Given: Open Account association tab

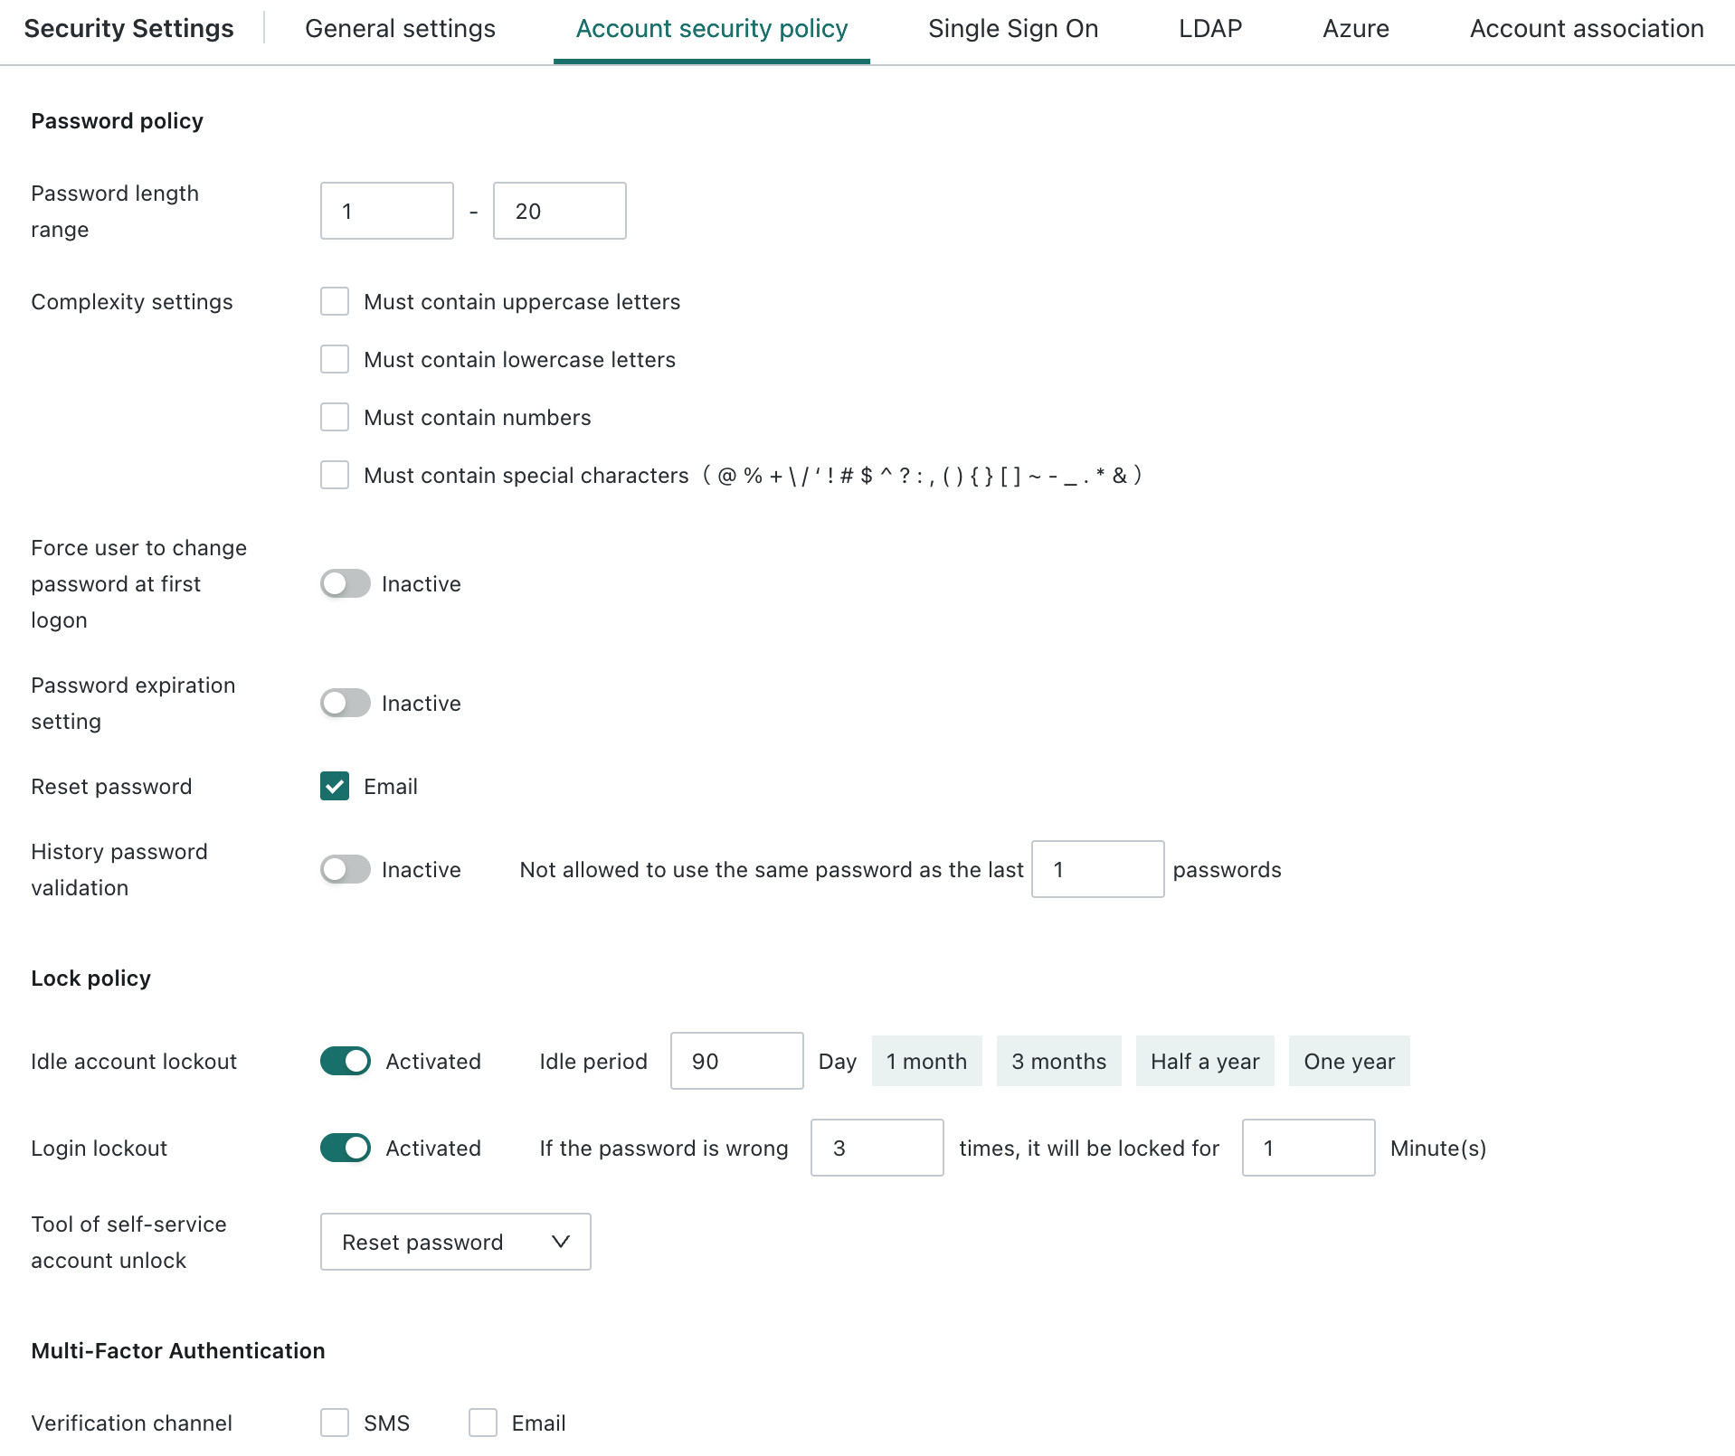Looking at the screenshot, I should (x=1587, y=29).
